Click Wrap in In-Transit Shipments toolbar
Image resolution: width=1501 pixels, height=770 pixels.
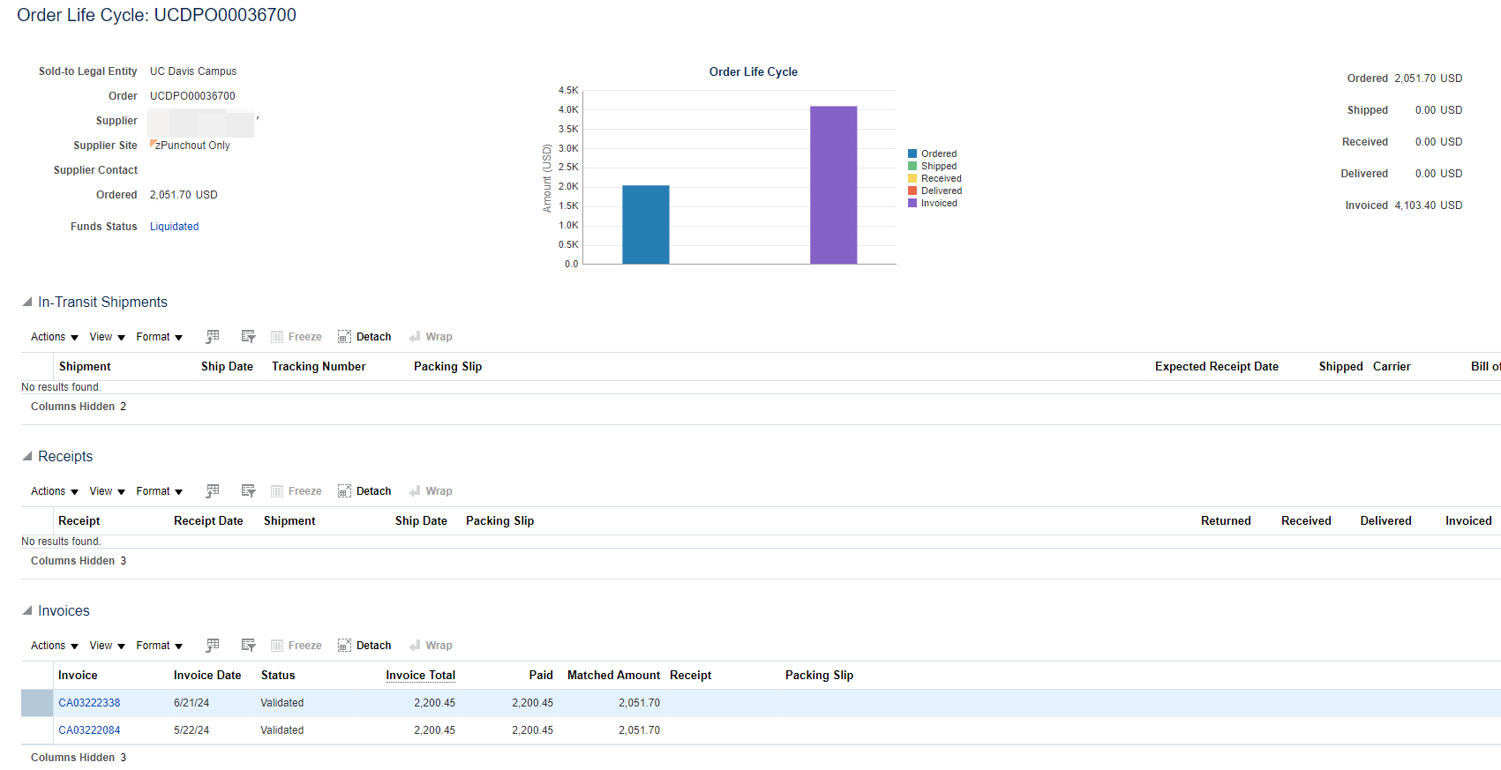click(x=431, y=337)
